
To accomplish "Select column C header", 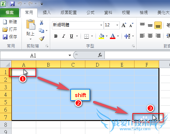I will point(73,65).
